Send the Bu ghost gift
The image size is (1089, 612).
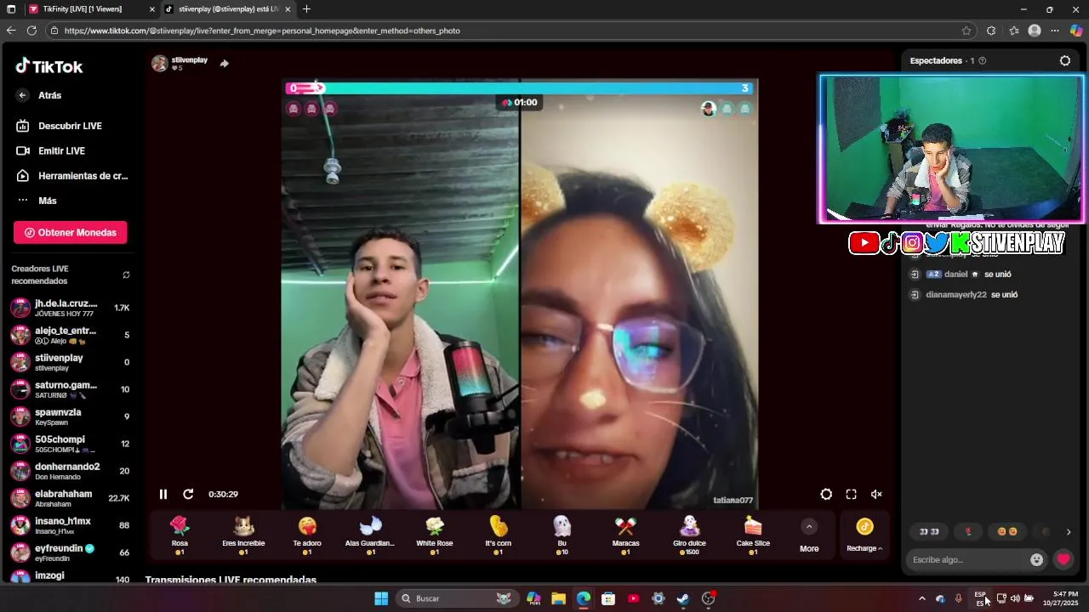pos(562,535)
